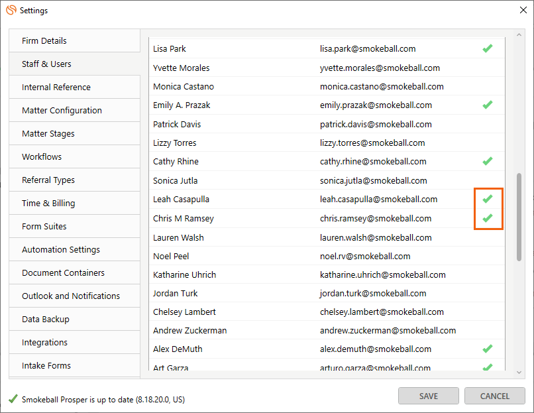
Task: Click the scroll down arrow of settings scrollbar
Action: coord(519,373)
